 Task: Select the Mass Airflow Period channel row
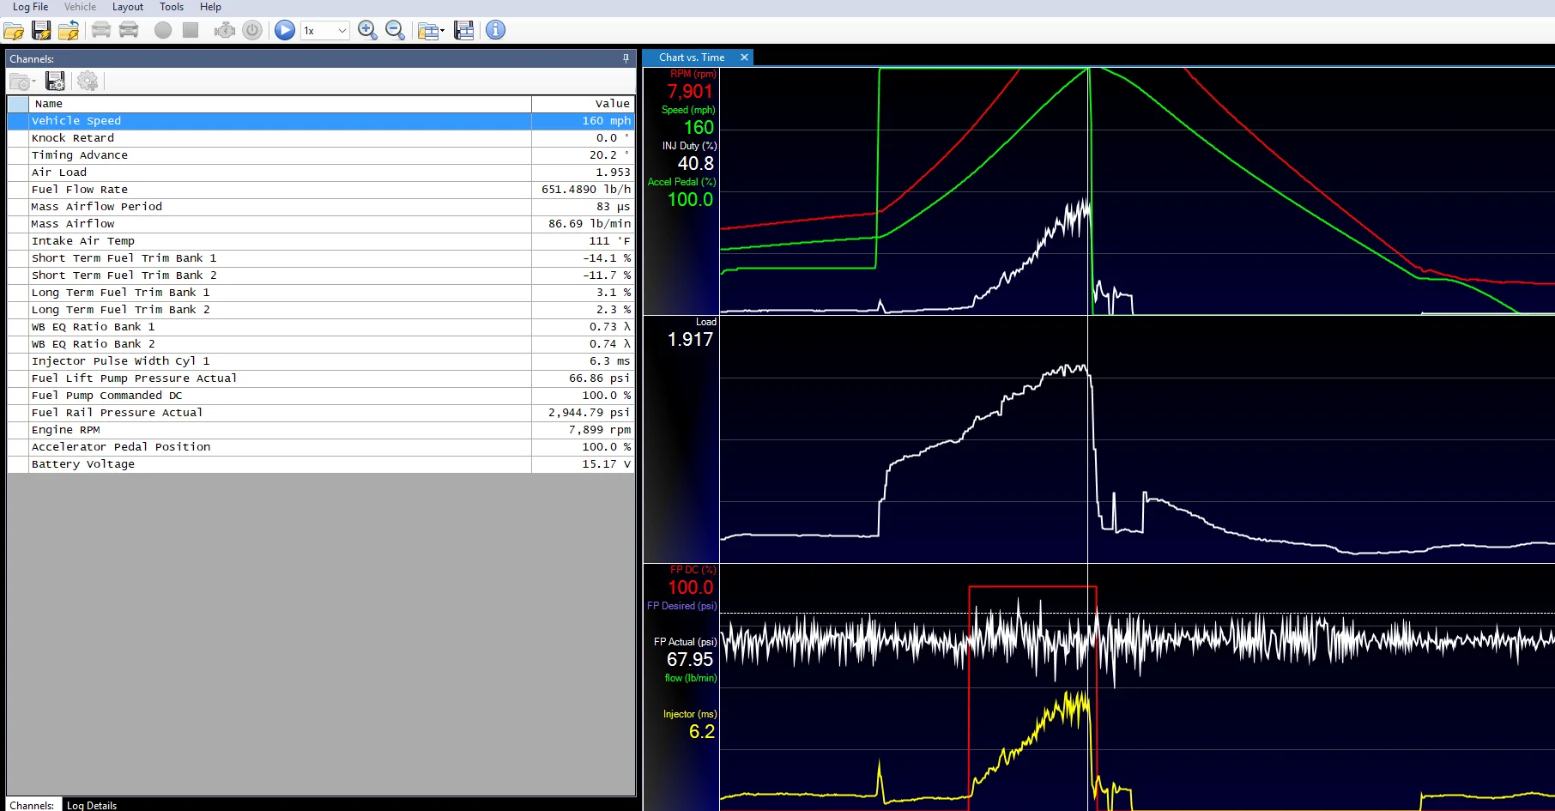(x=321, y=207)
